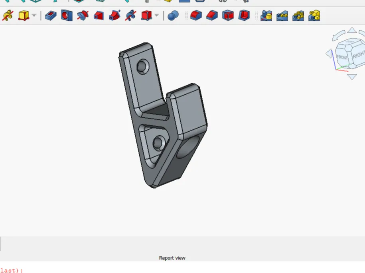Select the MultiTransform tool
This screenshot has height=273, width=365.
click(x=314, y=16)
